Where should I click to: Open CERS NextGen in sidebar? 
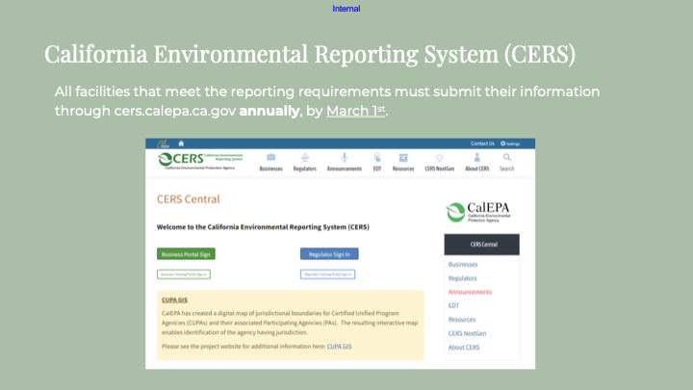click(467, 333)
